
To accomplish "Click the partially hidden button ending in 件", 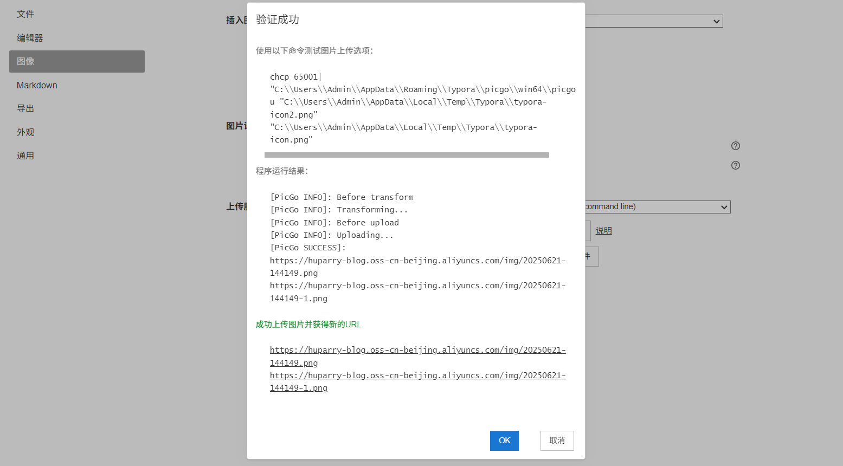I will click(591, 257).
